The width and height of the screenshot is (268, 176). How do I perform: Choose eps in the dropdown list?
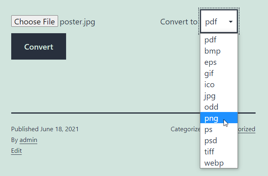[219, 62]
